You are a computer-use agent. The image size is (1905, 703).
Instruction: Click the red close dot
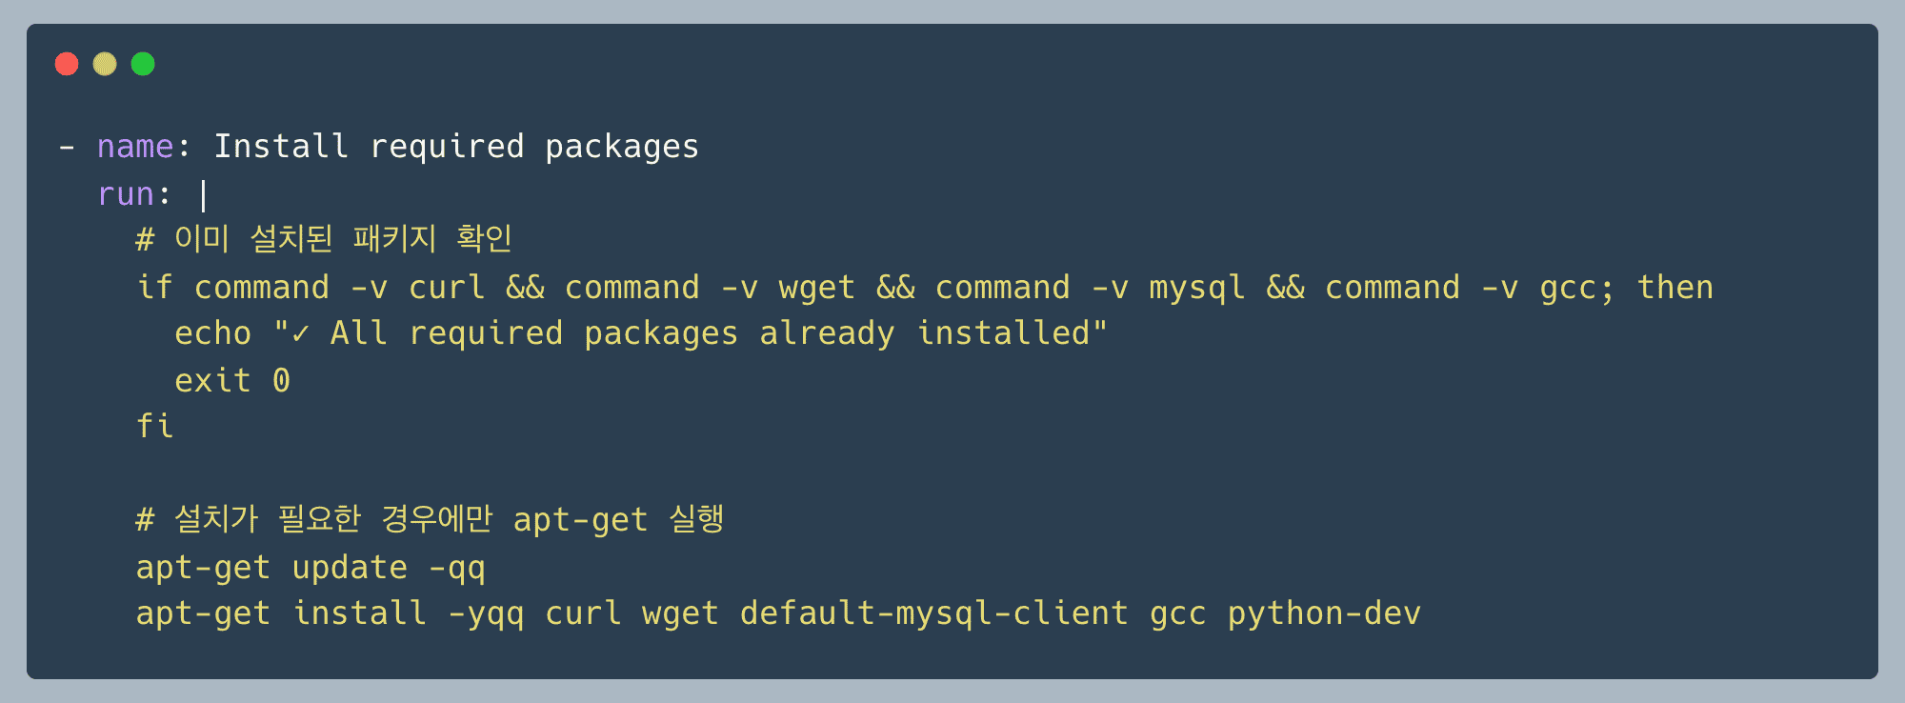pyautogui.click(x=67, y=64)
